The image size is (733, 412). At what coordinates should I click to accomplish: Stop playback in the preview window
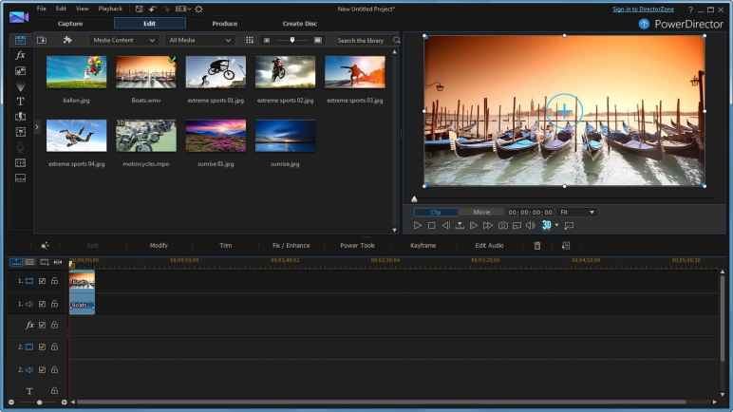coord(431,226)
